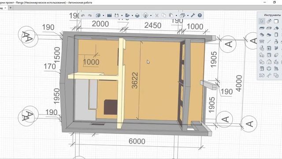Pick the square outline tool in Инструменты
This screenshot has width=282, height=159.
[276, 21]
